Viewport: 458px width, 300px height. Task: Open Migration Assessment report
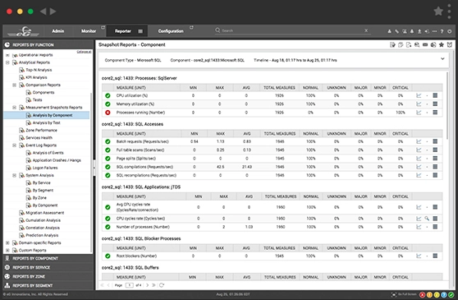coord(44,213)
